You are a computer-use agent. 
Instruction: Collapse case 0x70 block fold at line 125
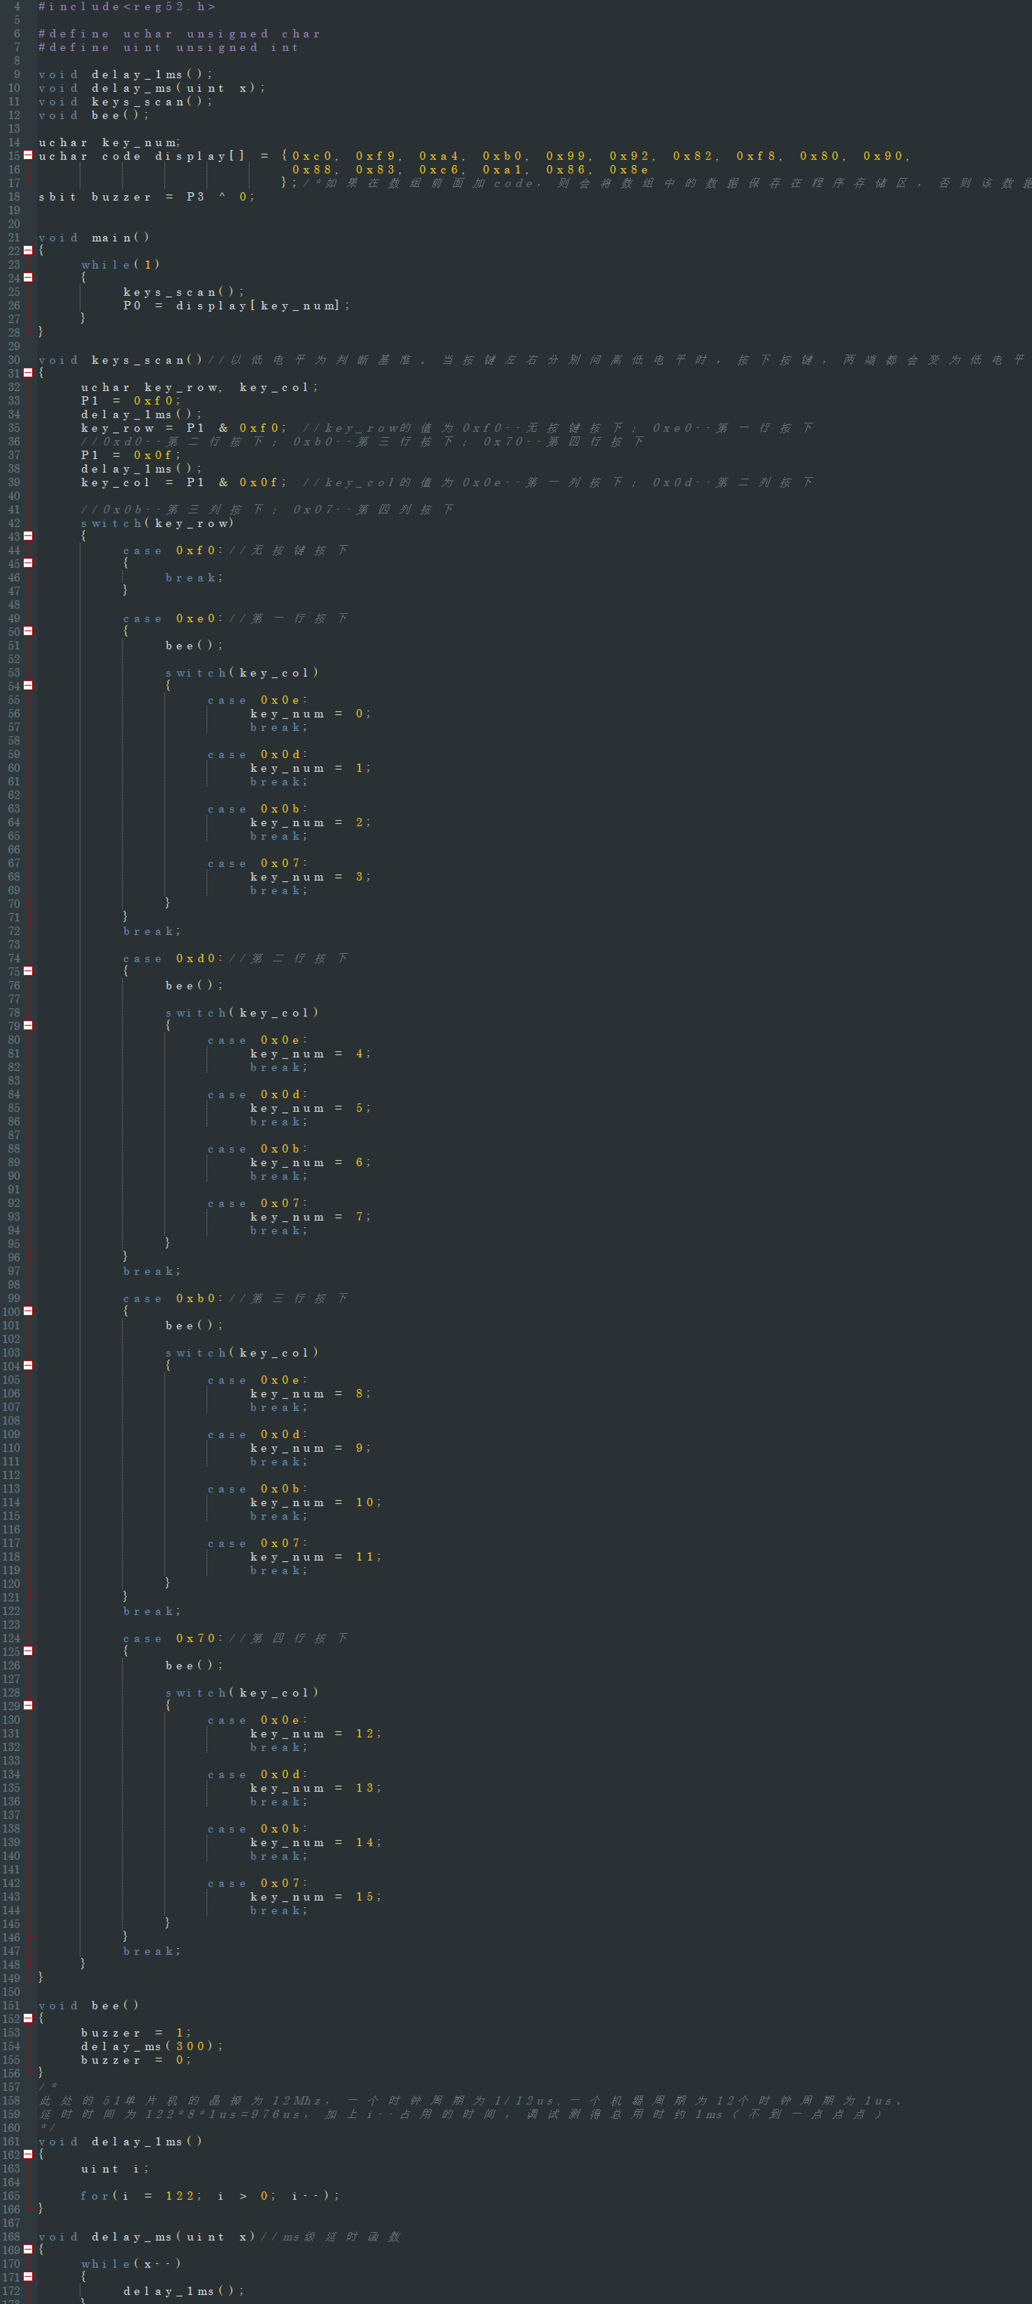28,1651
